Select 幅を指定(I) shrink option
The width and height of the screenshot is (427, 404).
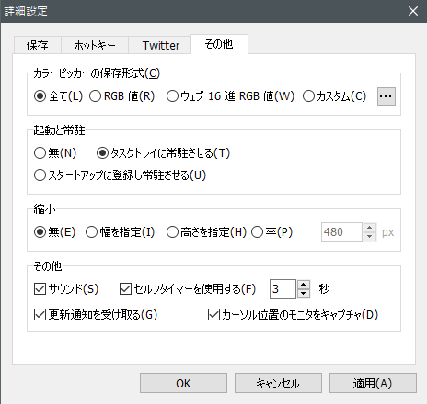click(120, 232)
